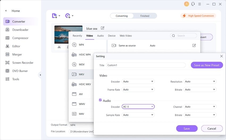Viewport: 226px width, 140px height.
Task: Click the MOV format icon
Action: point(74,64)
